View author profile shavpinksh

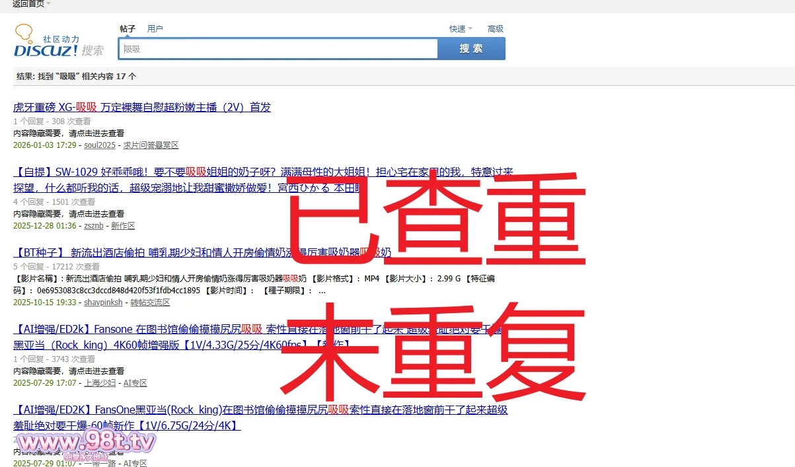coord(103,303)
